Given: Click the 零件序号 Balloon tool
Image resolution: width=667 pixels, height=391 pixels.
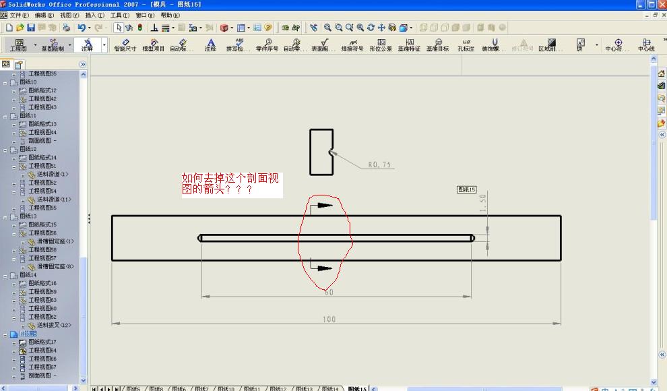Looking at the screenshot, I should point(267,45).
